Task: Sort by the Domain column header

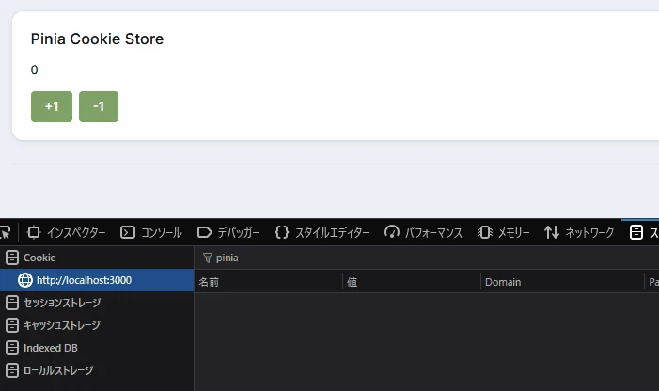Action: coord(562,282)
